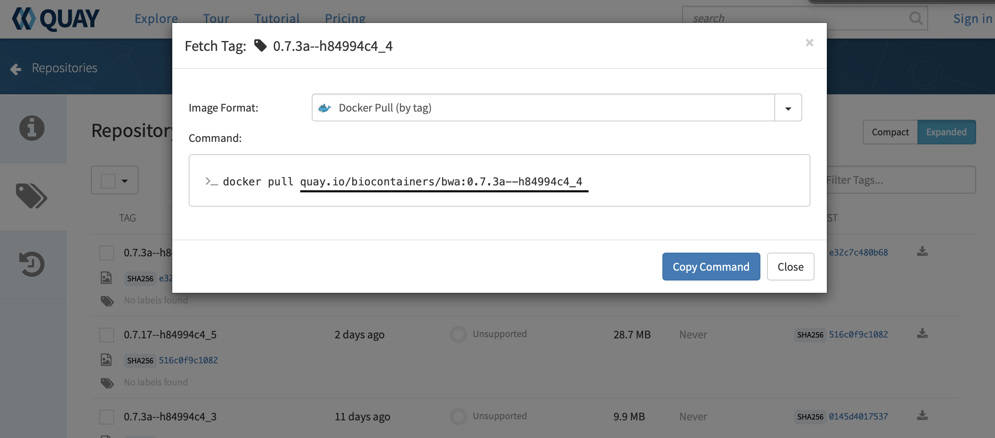Open manifest link e32c7c480b68
Screen dimensions: 995x438
click(858, 252)
